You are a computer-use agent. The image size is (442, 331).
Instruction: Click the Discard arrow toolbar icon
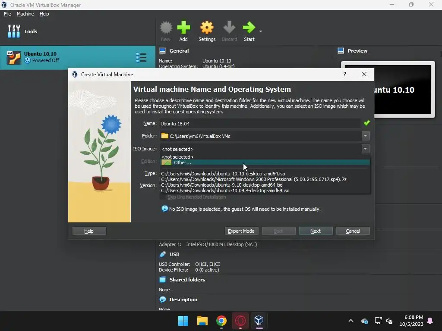click(229, 28)
